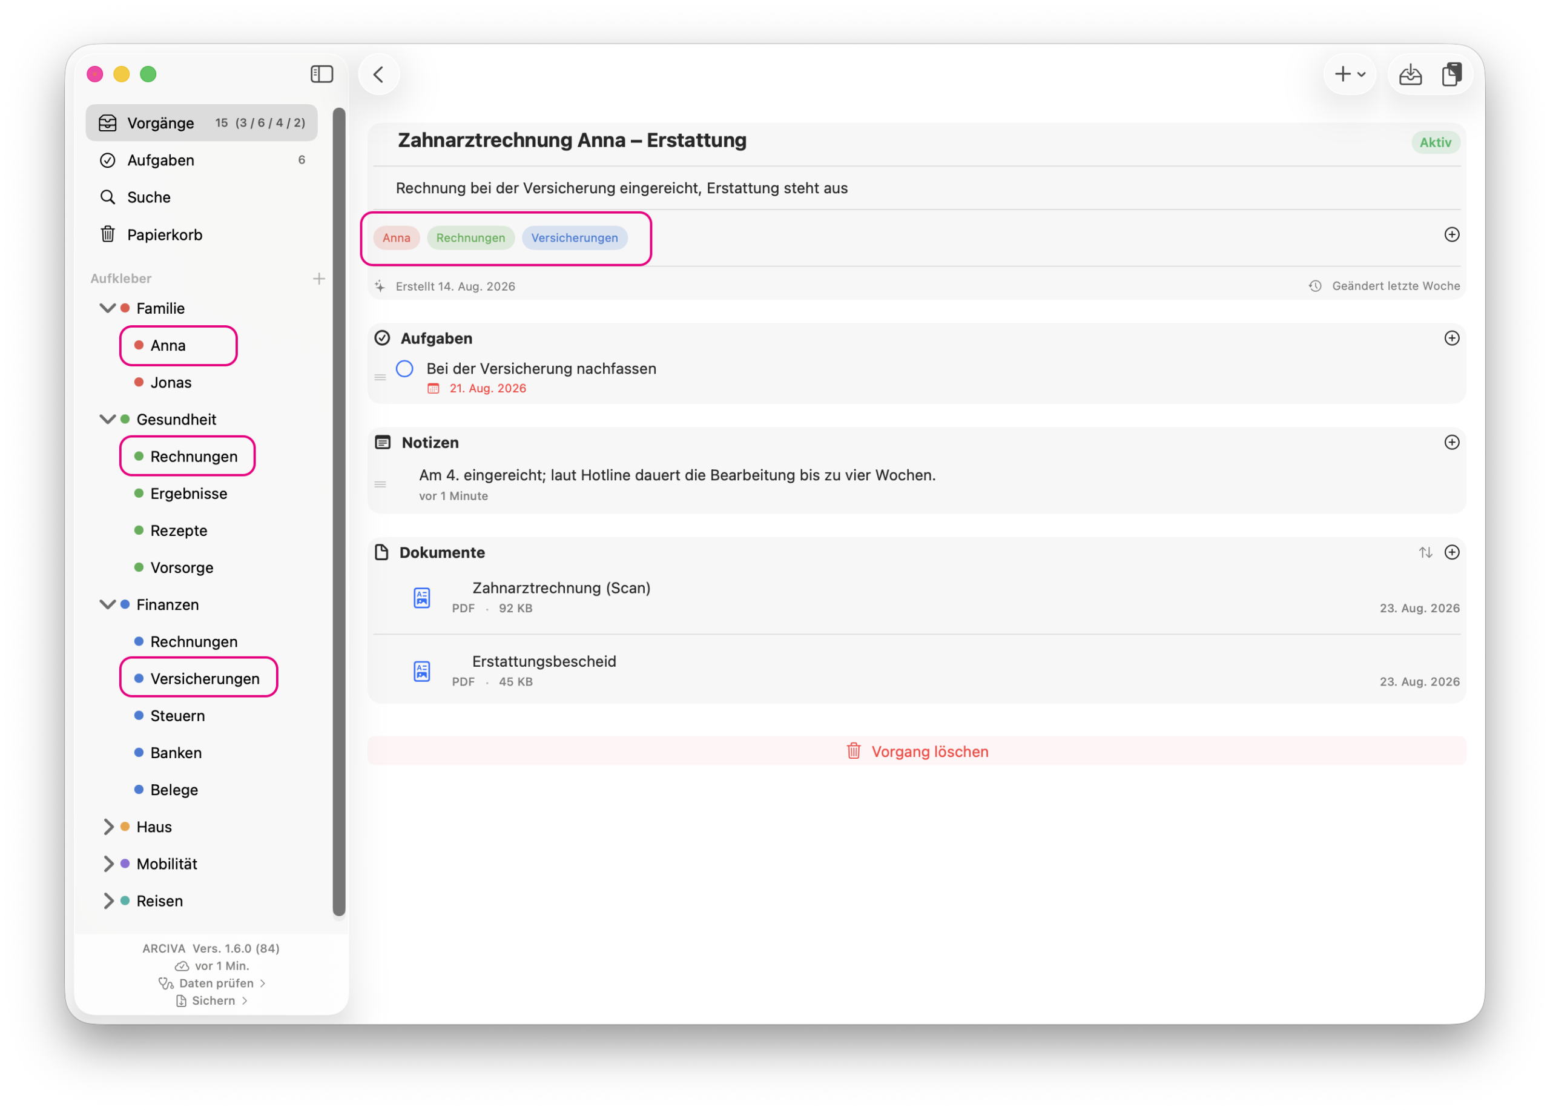Select the Familie label group name

point(160,308)
